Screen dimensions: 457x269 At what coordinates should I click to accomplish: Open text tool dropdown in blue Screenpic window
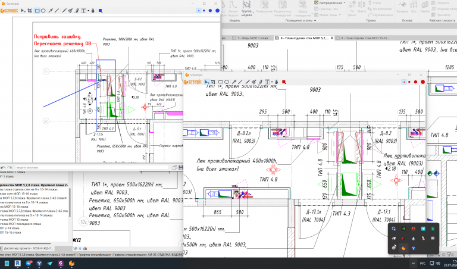tap(88, 11)
